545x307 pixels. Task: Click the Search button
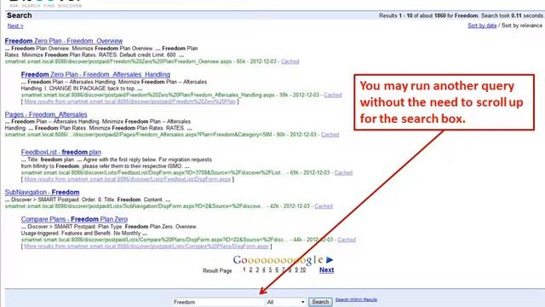pyautogui.click(x=320, y=302)
